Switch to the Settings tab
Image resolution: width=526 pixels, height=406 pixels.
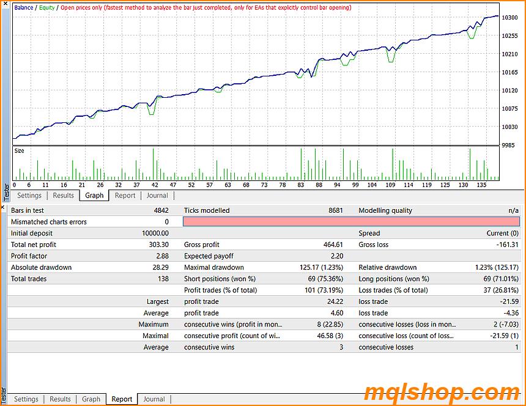pyautogui.click(x=29, y=195)
